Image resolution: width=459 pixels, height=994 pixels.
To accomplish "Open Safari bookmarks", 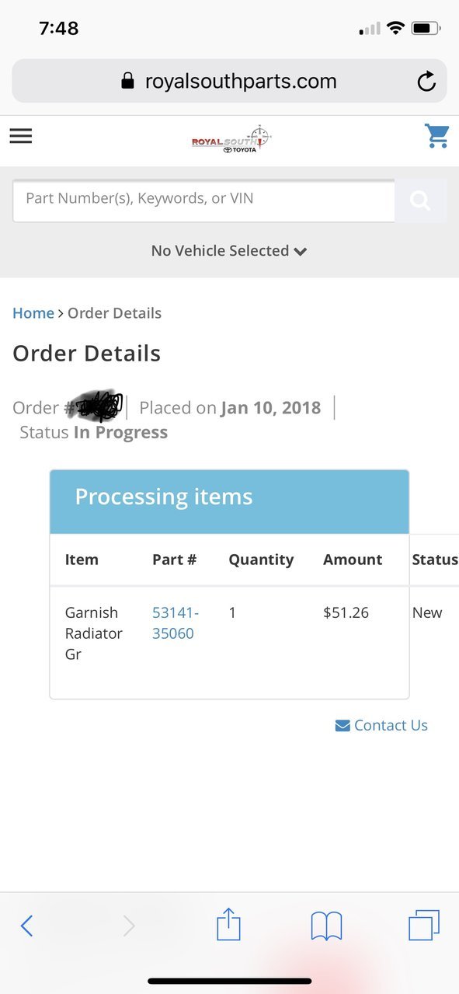I will click(x=326, y=926).
